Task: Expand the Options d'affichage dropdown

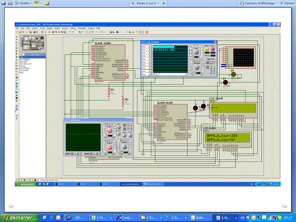Action: tap(260, 3)
